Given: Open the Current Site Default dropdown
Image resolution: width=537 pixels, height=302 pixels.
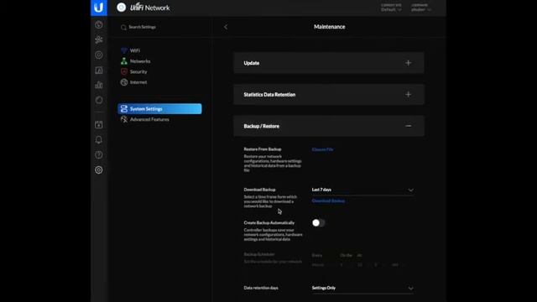Looking at the screenshot, I should coord(391,8).
